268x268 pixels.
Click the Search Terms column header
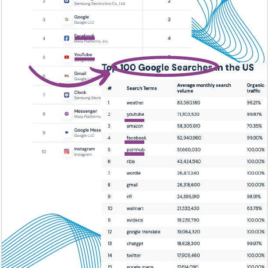(x=141, y=88)
